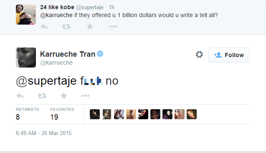
Task: Retweet Karrueche Tran's reply
Action: (42, 96)
